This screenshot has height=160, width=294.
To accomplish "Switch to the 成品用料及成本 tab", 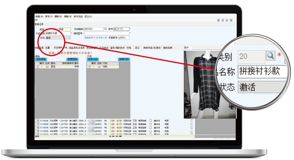I will pyautogui.click(x=77, y=48).
